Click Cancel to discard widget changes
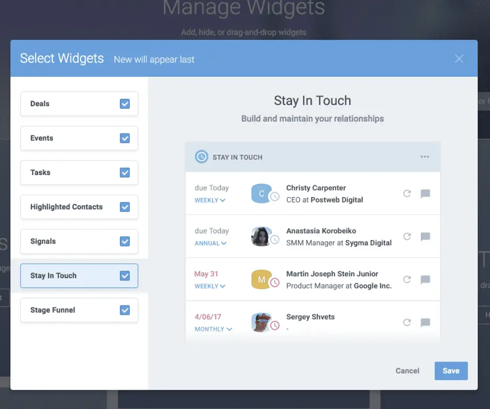The height and width of the screenshot is (409, 490). [407, 371]
